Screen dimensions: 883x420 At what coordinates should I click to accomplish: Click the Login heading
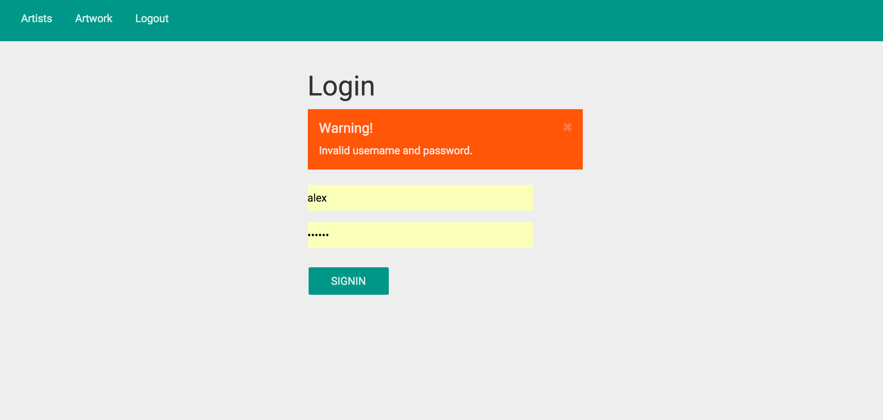(341, 86)
